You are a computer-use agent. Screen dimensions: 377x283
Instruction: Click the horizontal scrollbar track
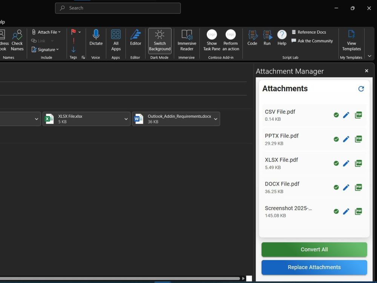120,279
